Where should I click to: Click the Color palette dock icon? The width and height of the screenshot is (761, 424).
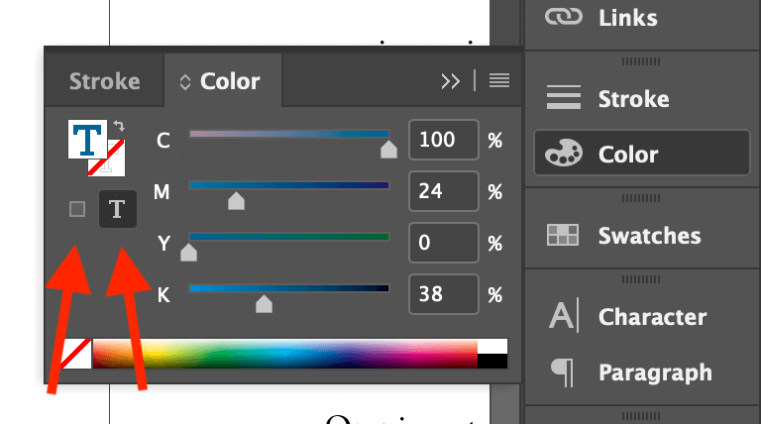pyautogui.click(x=563, y=155)
